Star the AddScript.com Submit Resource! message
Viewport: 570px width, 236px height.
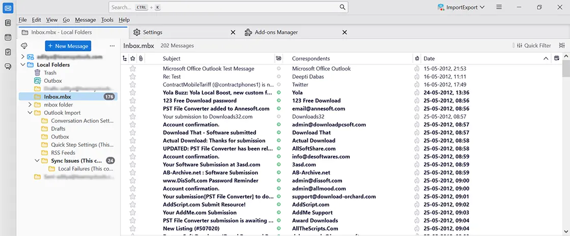(133, 205)
